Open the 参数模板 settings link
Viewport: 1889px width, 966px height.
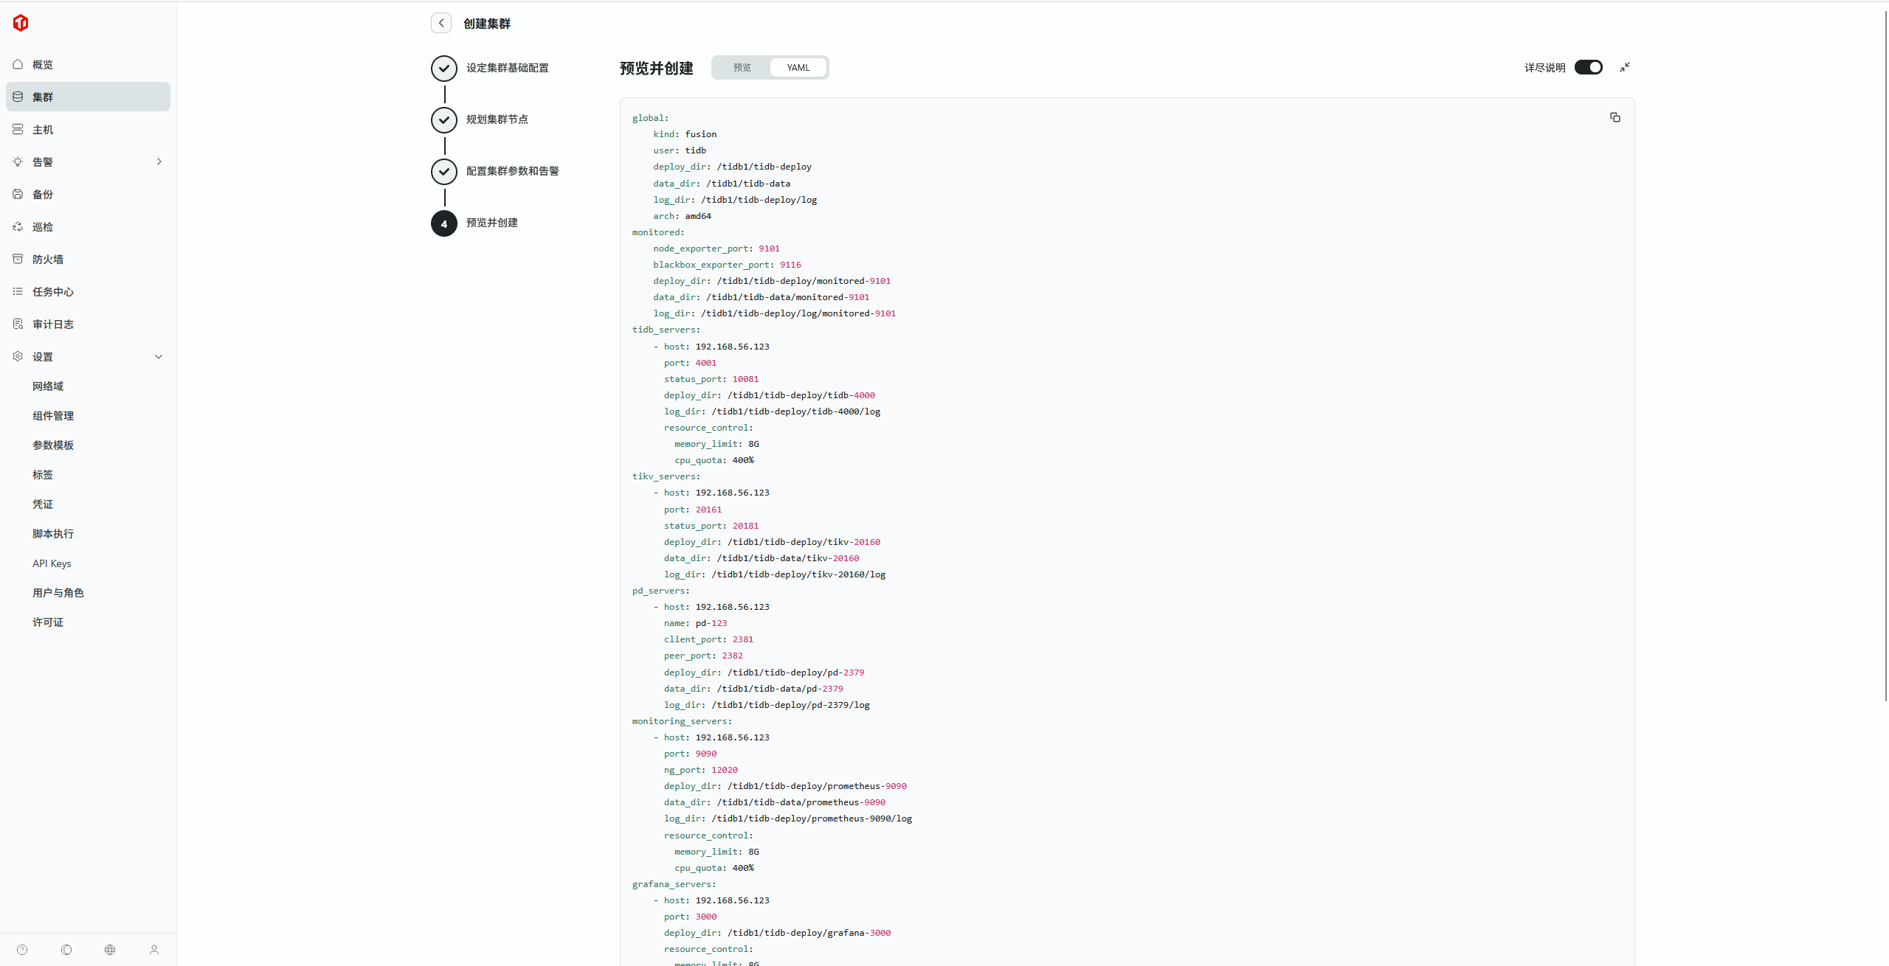coord(53,445)
